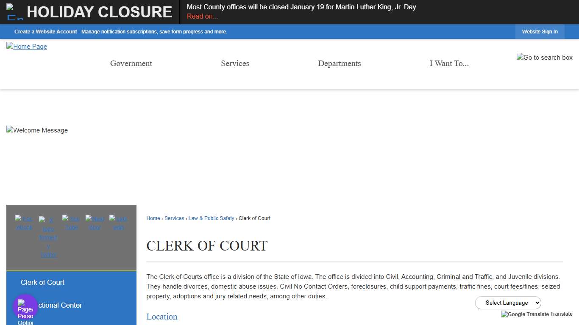Viewport: 579px width, 325px height.
Task: Follow the Read on... holiday closure link
Action: point(202,16)
